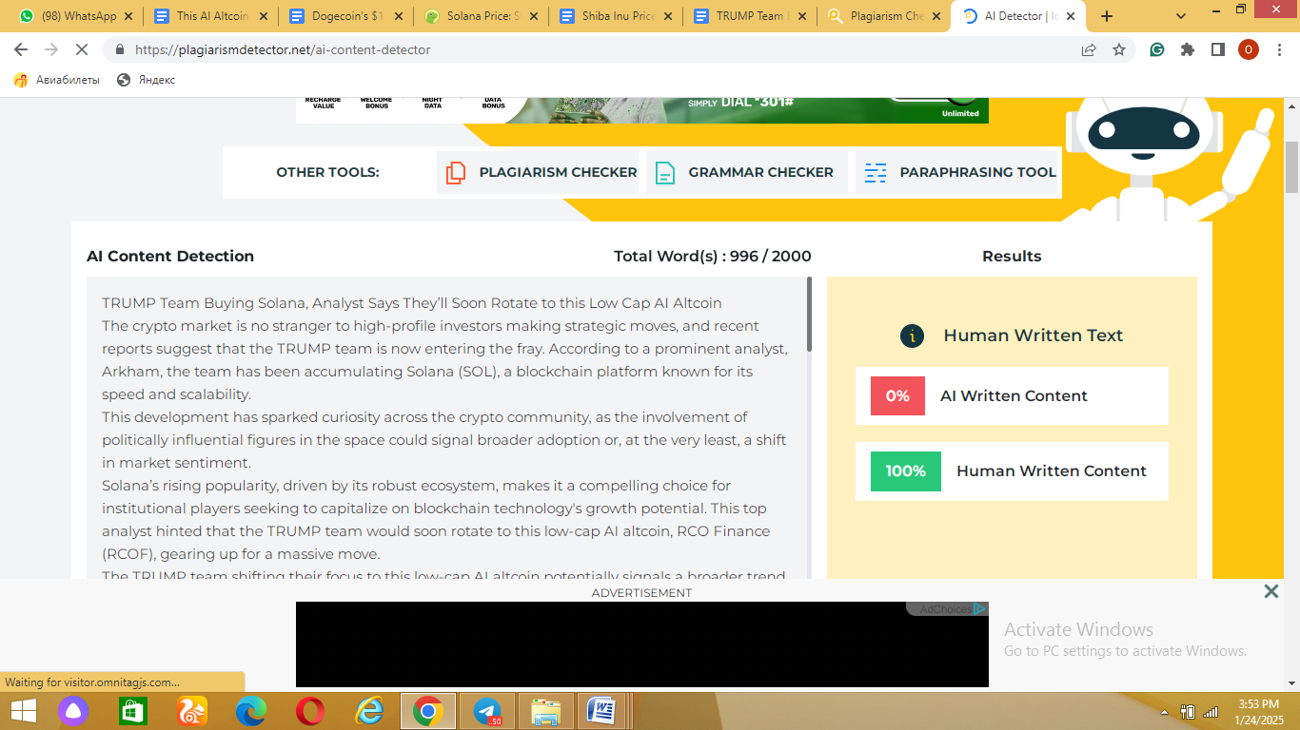Viewport: 1300px width, 730px height.
Task: Open Microsoft Edge from taskbar
Action: [x=251, y=711]
